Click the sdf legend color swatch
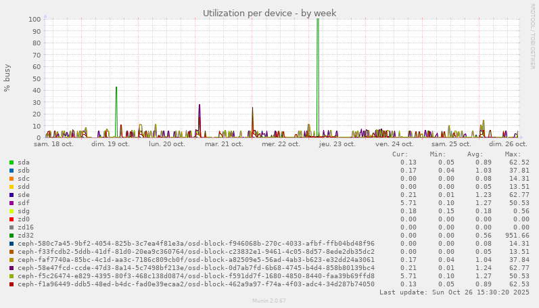 tap(11, 203)
